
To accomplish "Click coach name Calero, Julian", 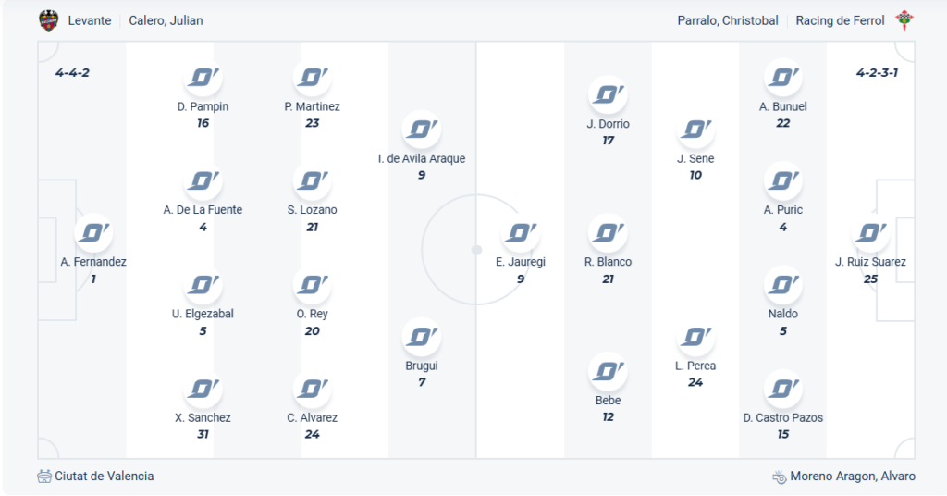I will (x=166, y=20).
